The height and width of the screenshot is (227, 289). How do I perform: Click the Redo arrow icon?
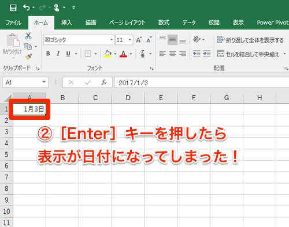tap(42, 7)
